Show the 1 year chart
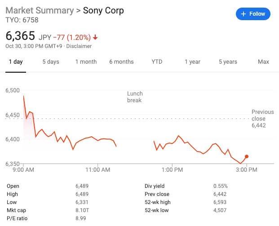 coord(192,62)
